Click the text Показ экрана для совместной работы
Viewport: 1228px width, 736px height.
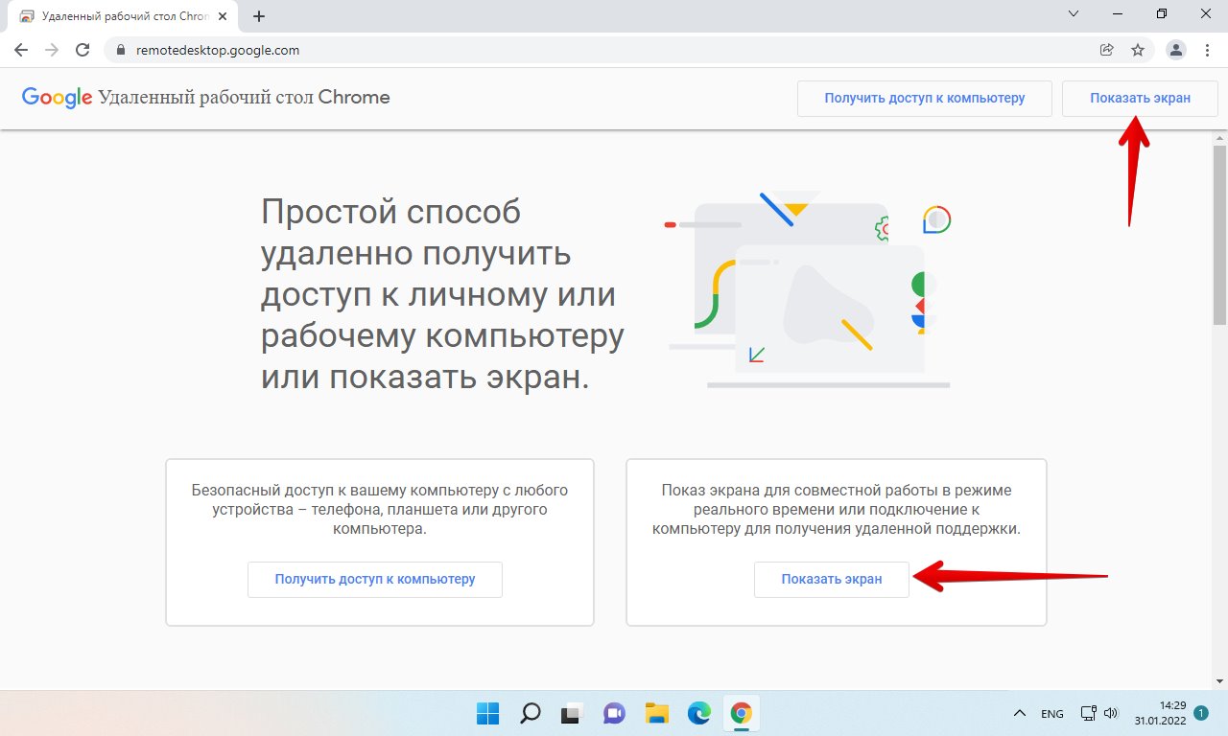(x=837, y=509)
